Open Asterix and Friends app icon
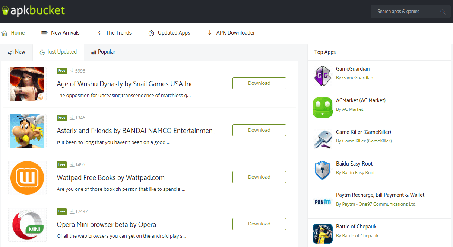Image resolution: width=453 pixels, height=247 pixels. point(27,131)
